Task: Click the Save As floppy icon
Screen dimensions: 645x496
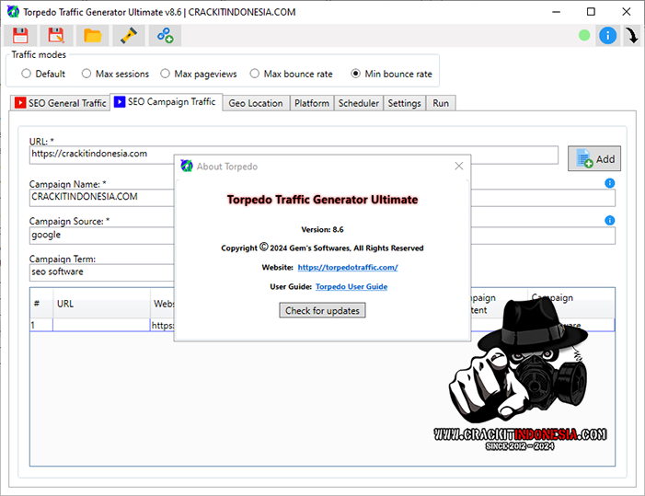Action: [56, 36]
